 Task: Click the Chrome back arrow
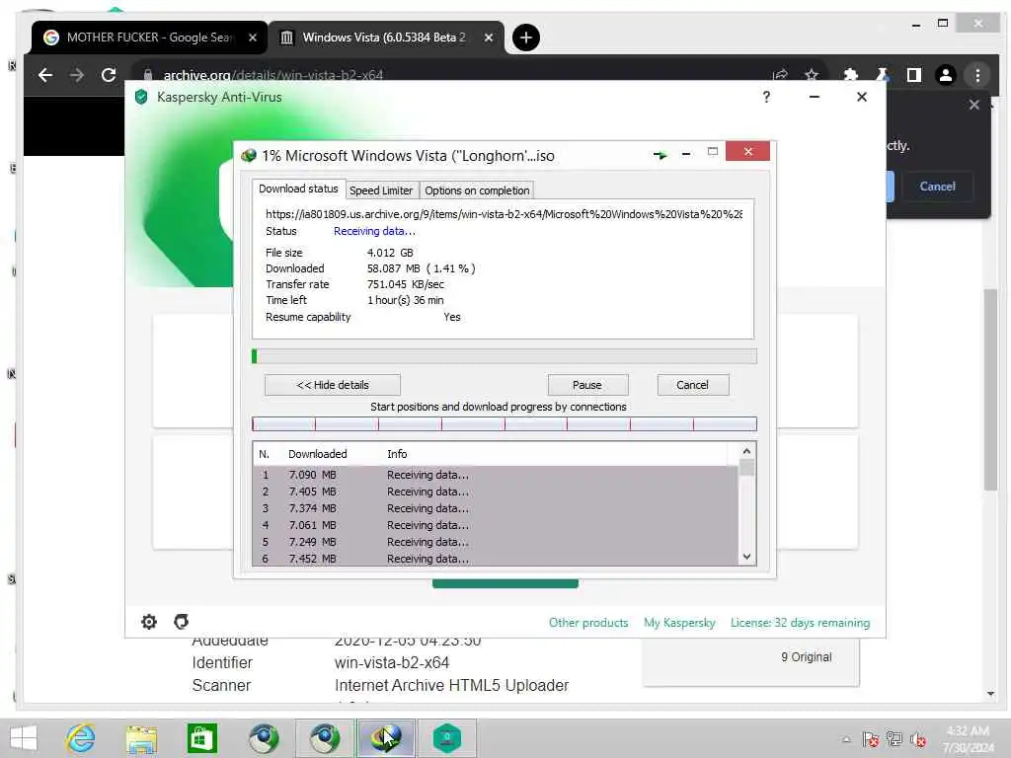pyautogui.click(x=45, y=75)
